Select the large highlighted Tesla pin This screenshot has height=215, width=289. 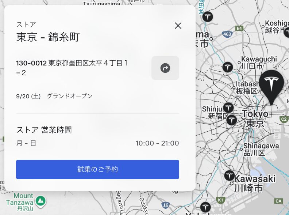(271, 83)
